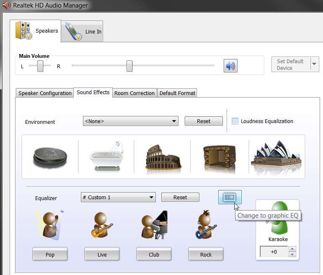The width and height of the screenshot is (323, 275).
Task: Click the Reset button beside Environment
Action: 204,121
